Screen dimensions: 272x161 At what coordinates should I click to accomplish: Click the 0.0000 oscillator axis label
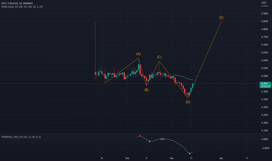(x=264, y=139)
